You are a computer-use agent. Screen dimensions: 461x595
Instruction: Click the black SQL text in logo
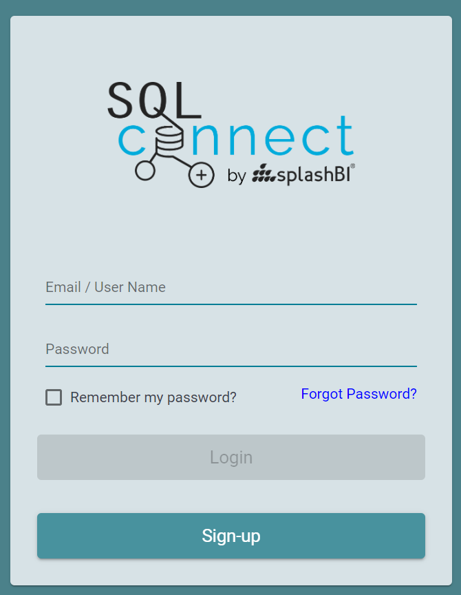tap(153, 100)
